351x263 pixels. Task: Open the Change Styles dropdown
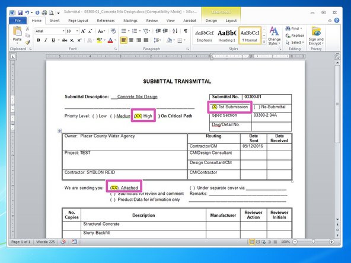click(x=274, y=36)
